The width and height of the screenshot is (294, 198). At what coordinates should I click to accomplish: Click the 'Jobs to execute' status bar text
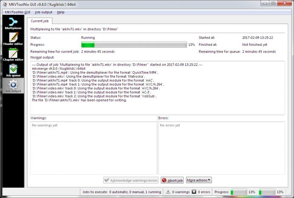[x=122, y=192]
